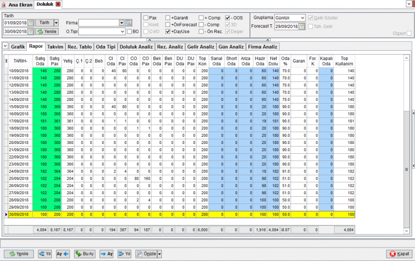
Task: Enable the - Comp checkbox
Action: coord(201,24)
